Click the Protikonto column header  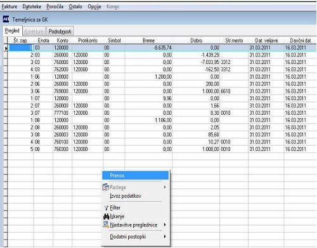(x=87, y=41)
